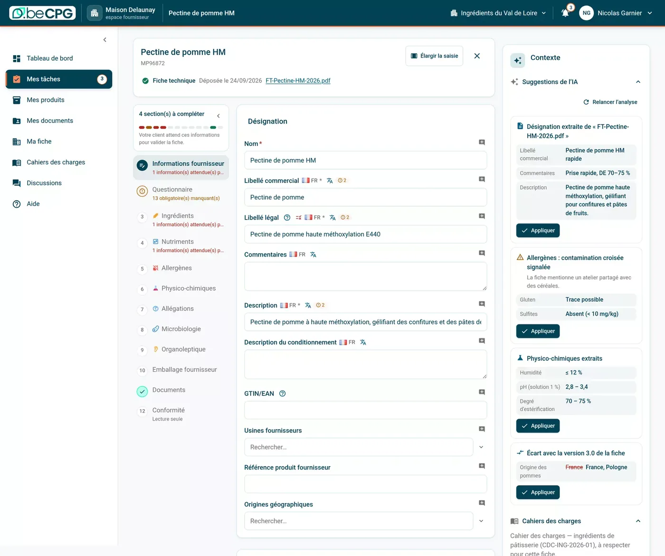Open the Ingrédients section

point(181,220)
